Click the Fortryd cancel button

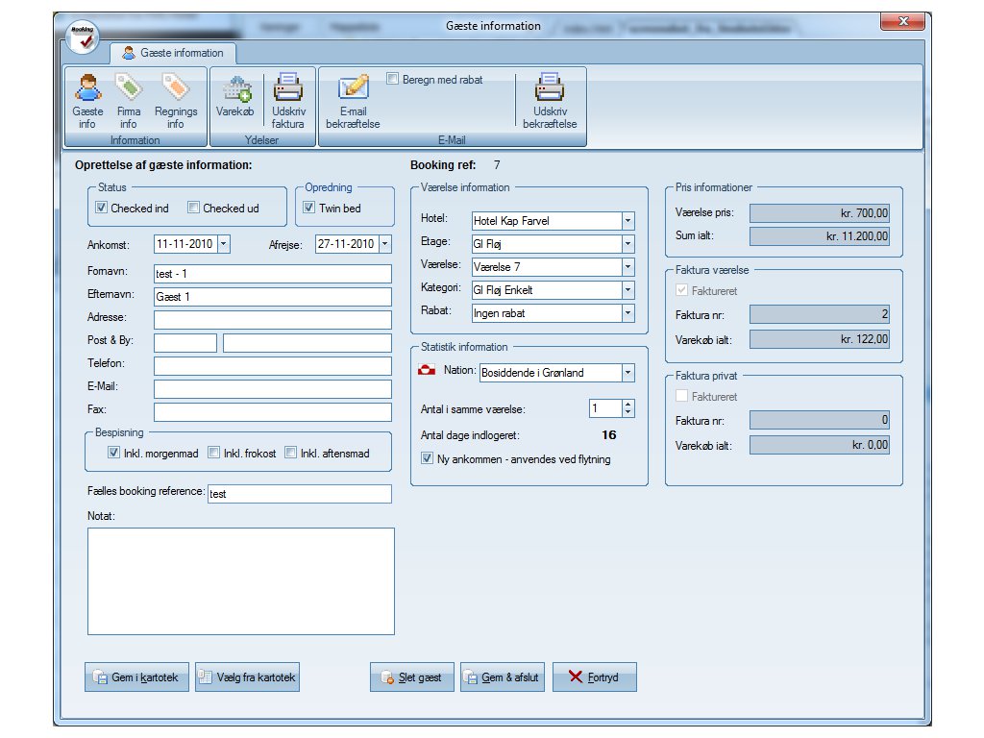pyautogui.click(x=595, y=677)
